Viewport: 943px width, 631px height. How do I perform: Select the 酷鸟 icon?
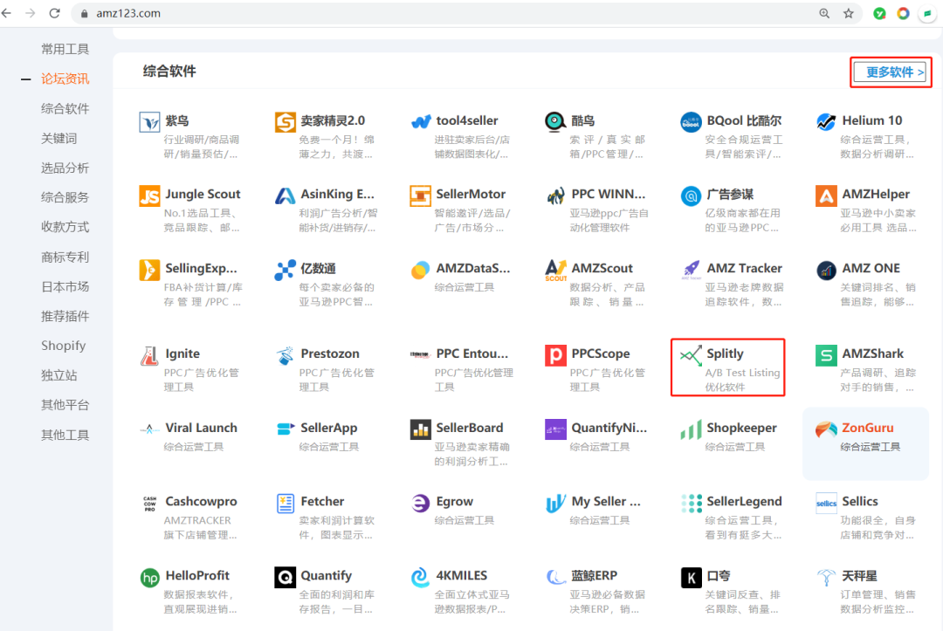pyautogui.click(x=555, y=122)
